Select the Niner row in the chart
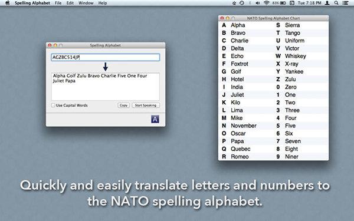This screenshot has width=354, height=221. (x=301, y=157)
